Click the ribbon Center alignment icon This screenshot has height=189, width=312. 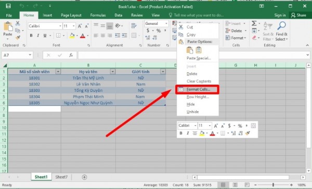tap(102, 35)
